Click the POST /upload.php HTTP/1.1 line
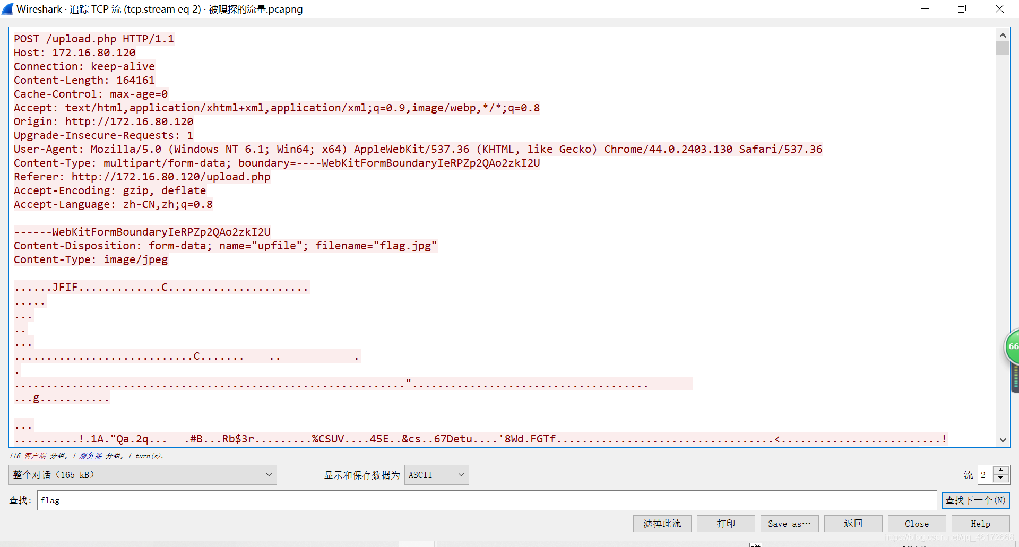The width and height of the screenshot is (1019, 547). pyautogui.click(x=94, y=39)
